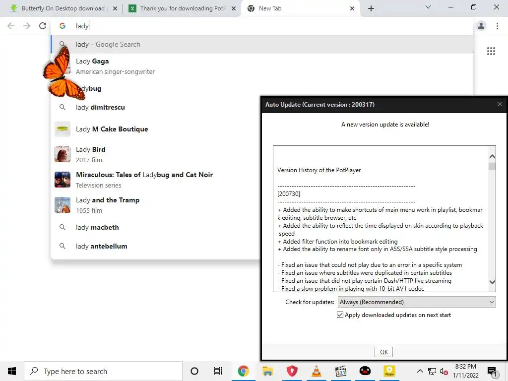Select Lady M Cake Boutique suggestion

(155, 129)
